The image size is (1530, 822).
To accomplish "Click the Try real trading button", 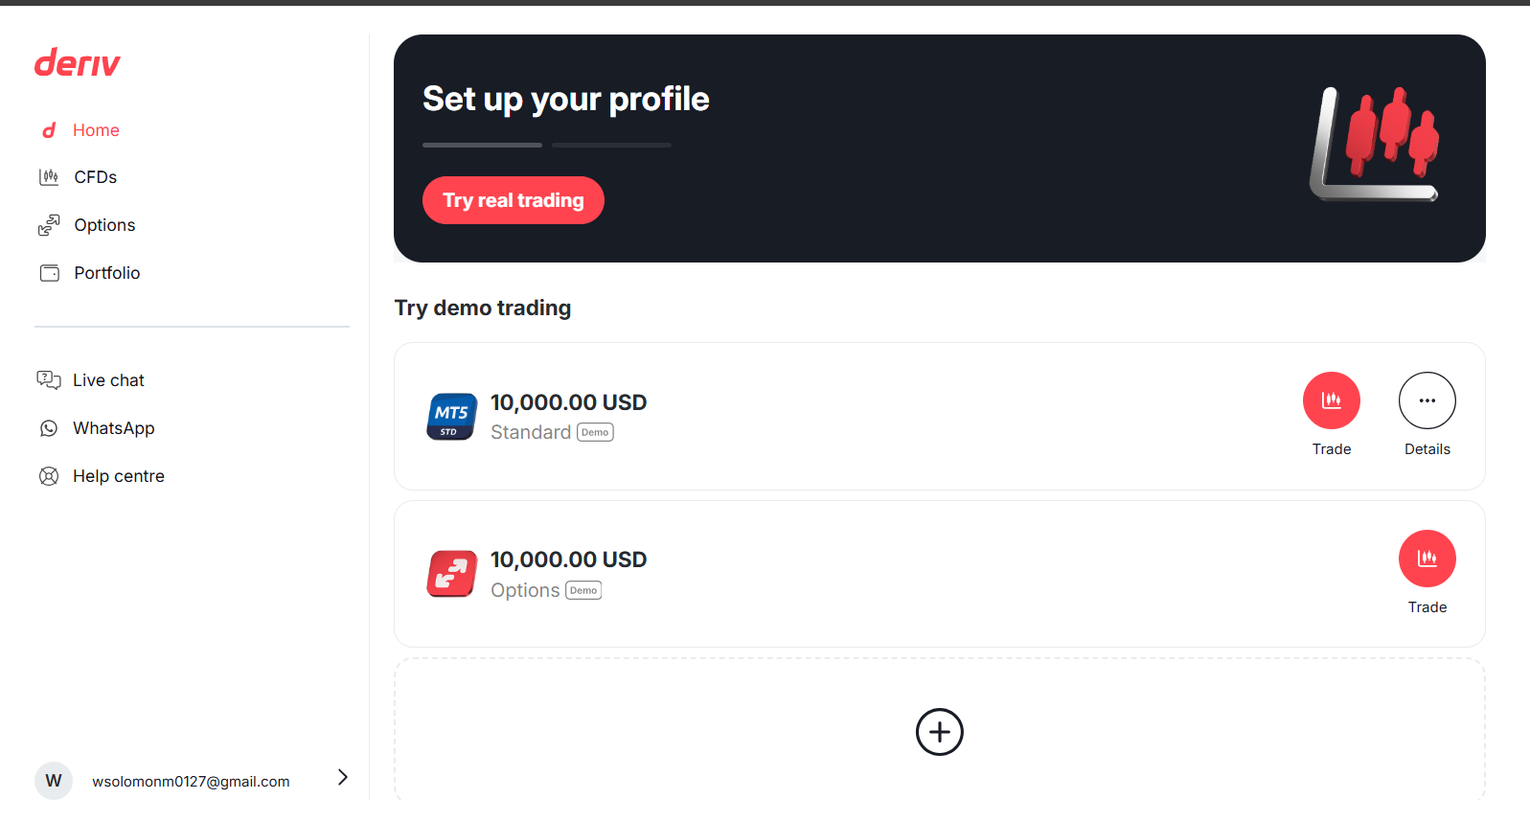I will click(x=514, y=200).
